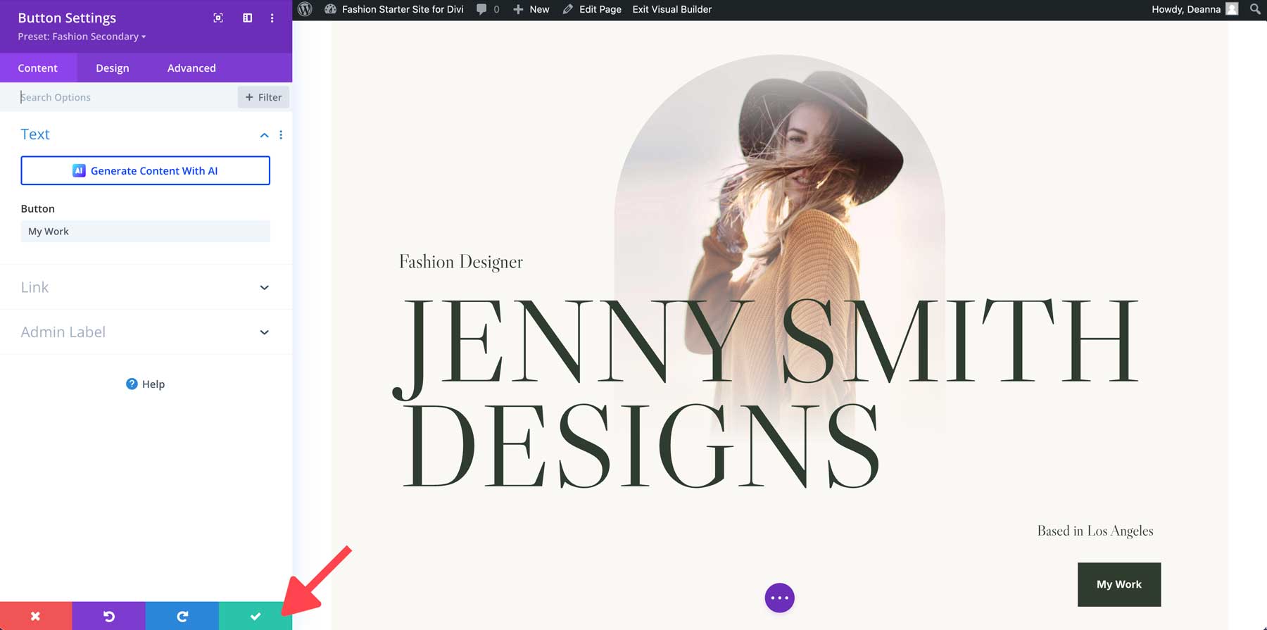Switch to the Advanced tab
Viewport: 1267px width, 630px height.
point(191,68)
